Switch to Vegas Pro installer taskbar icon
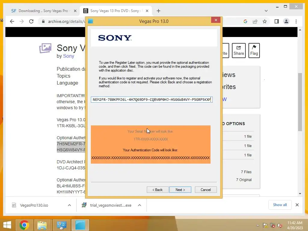 tap(80, 225)
